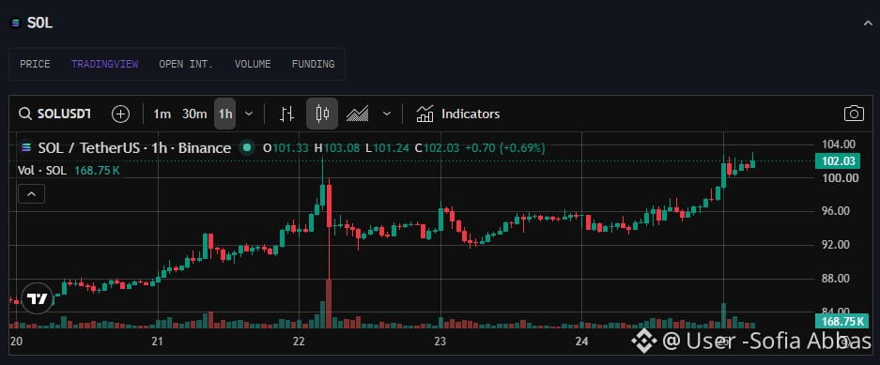Viewport: 880px width, 365px height.
Task: Click the TradingView logo badge
Action: click(x=38, y=298)
